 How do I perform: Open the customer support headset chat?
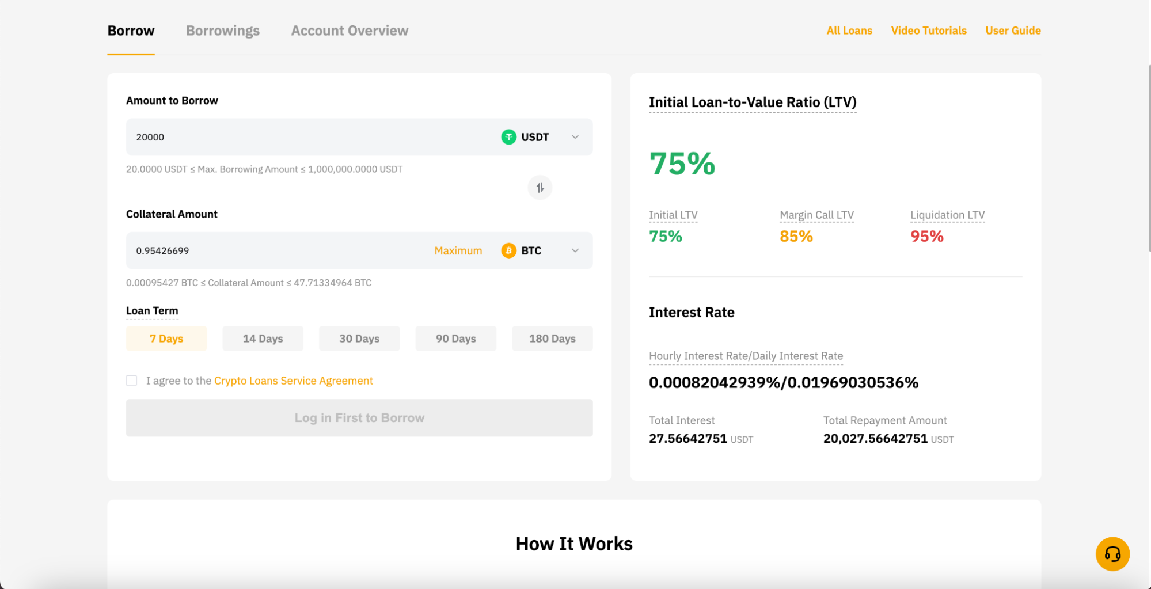[x=1112, y=553]
